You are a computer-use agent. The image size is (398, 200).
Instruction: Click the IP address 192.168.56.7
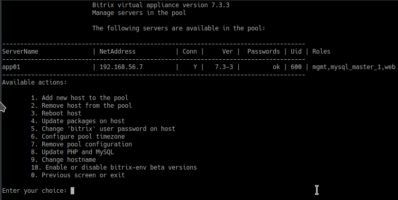tap(121, 67)
